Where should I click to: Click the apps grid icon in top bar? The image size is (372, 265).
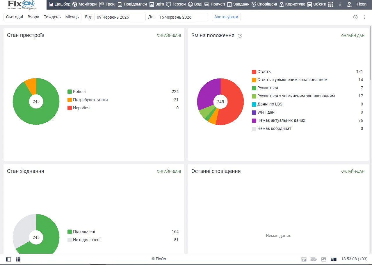click(330, 4)
